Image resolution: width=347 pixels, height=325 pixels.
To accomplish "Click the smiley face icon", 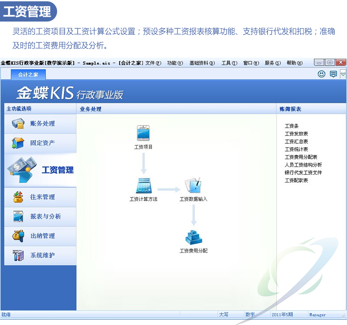I will point(322,74).
